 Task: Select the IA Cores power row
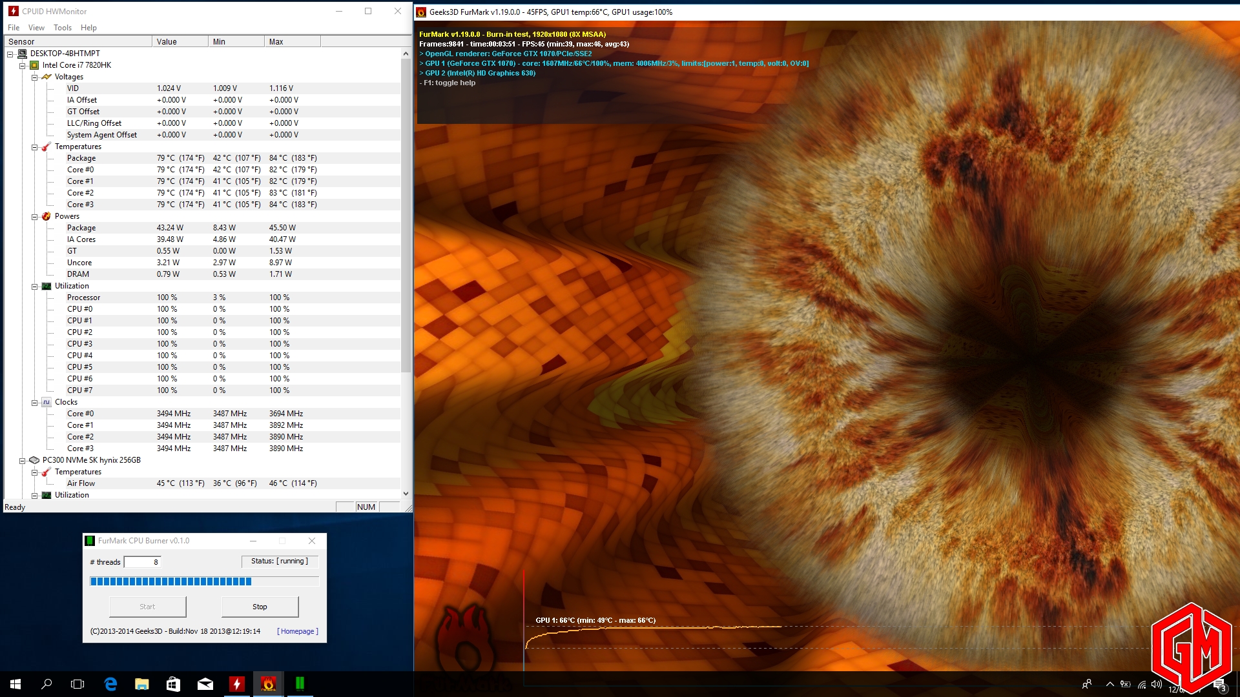tap(203, 239)
